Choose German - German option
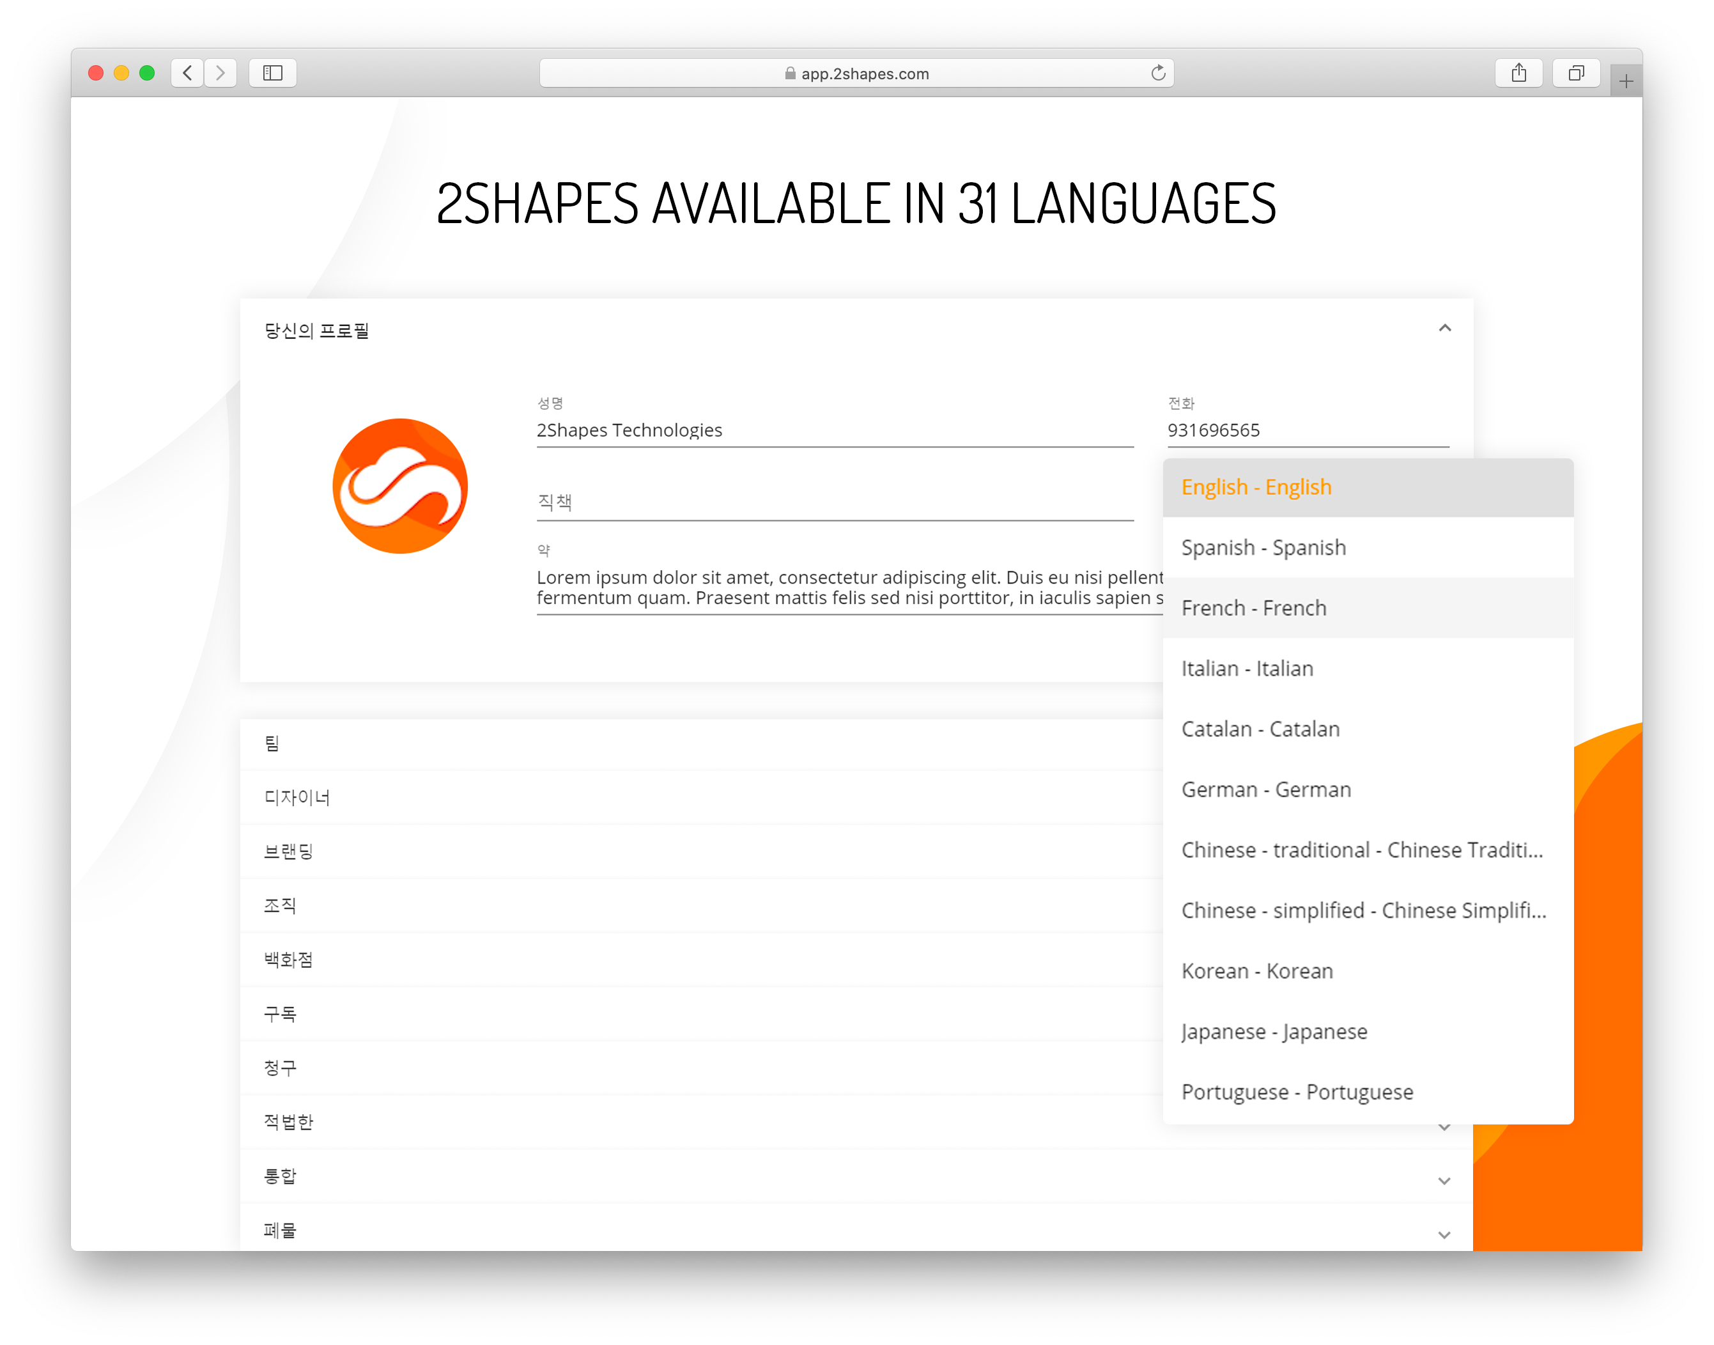The image size is (1714, 1345). [x=1368, y=790]
